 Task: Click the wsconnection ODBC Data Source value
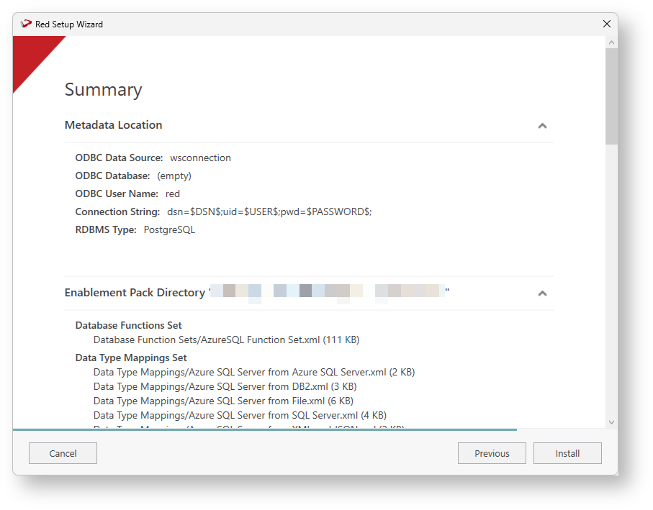200,158
